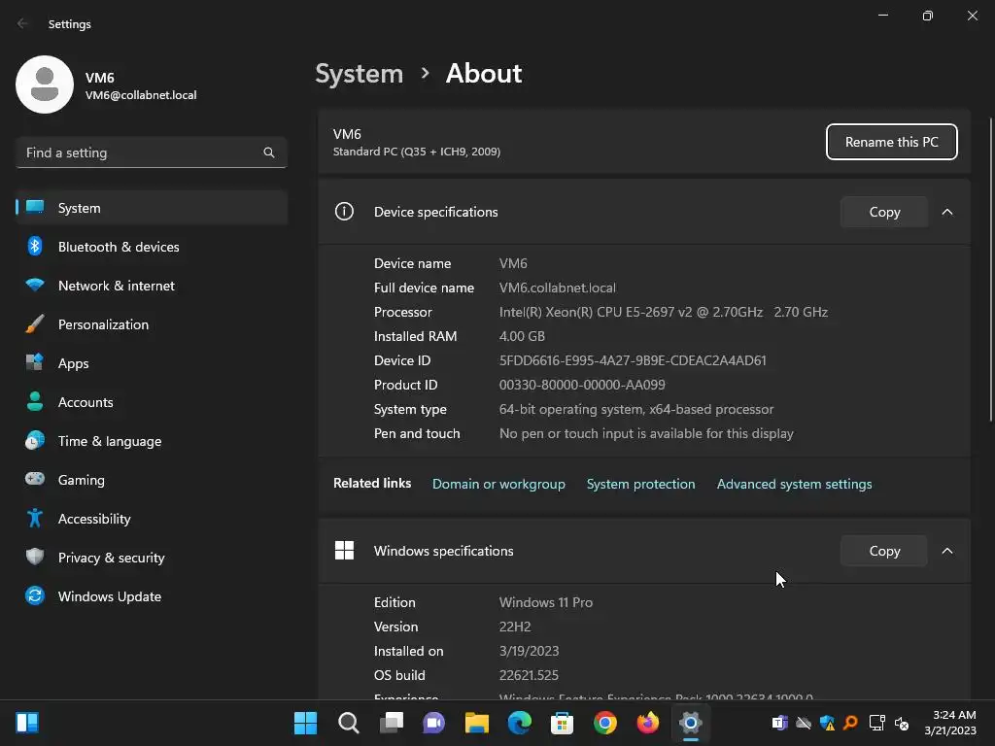995x746 pixels.
Task: Open Bluetooth & devices settings
Action: [x=151, y=247]
